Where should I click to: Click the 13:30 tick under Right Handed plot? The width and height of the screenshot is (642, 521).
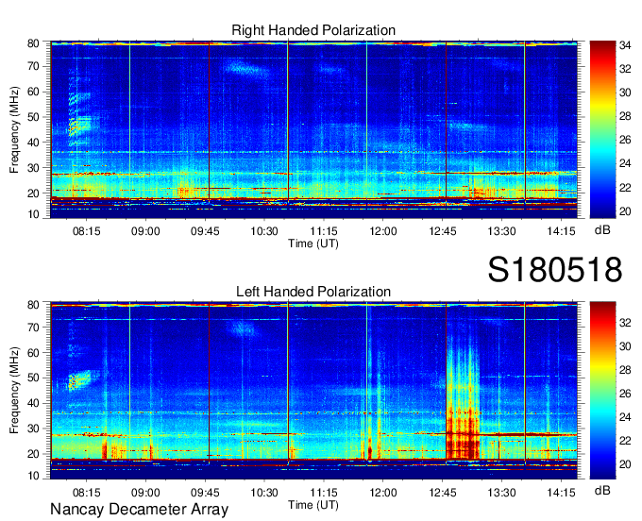coord(501,231)
